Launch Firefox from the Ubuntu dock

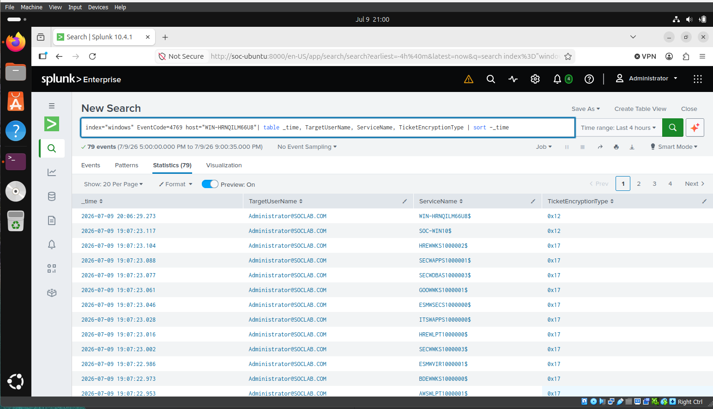coord(16,42)
